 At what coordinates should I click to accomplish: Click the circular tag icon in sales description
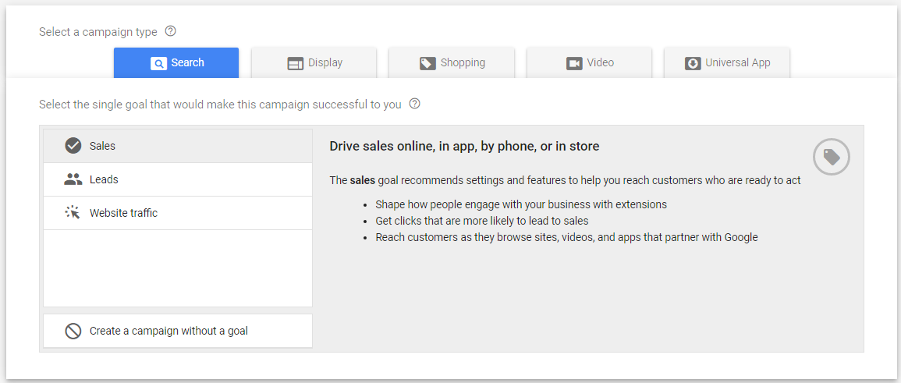point(832,158)
